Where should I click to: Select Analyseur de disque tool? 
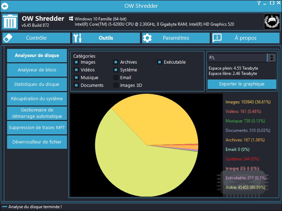[x=37, y=56]
